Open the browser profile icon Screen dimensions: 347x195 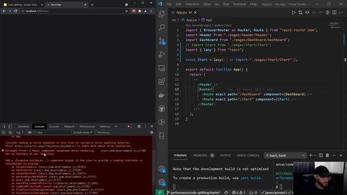click(145, 11)
